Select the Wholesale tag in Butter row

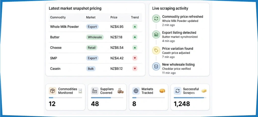point(95,37)
